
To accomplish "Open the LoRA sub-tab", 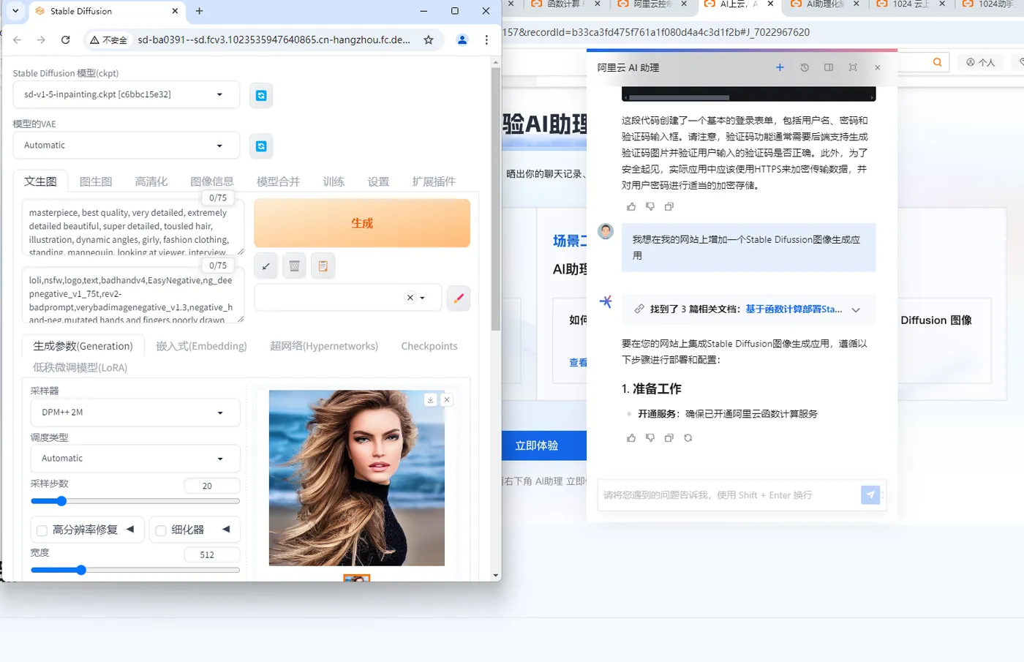I will [80, 367].
